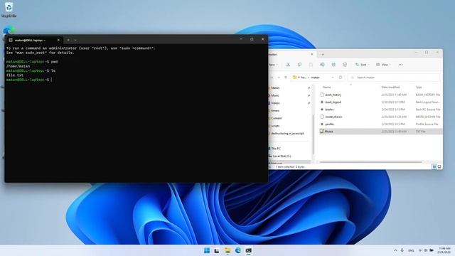455x256 pixels.
Task: Click the Edge browser taskbar icon
Action: 238,250
